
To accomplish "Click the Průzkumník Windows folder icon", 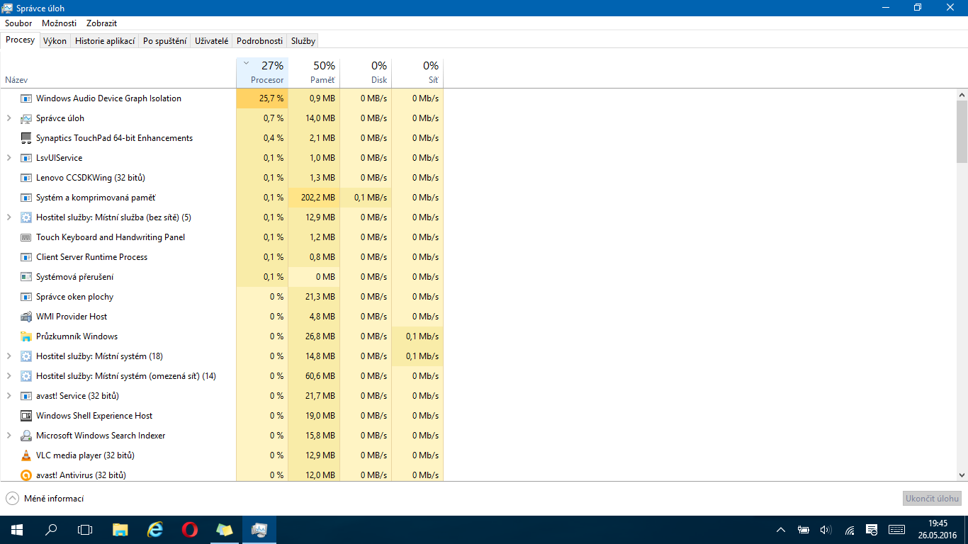I will click(x=26, y=336).
